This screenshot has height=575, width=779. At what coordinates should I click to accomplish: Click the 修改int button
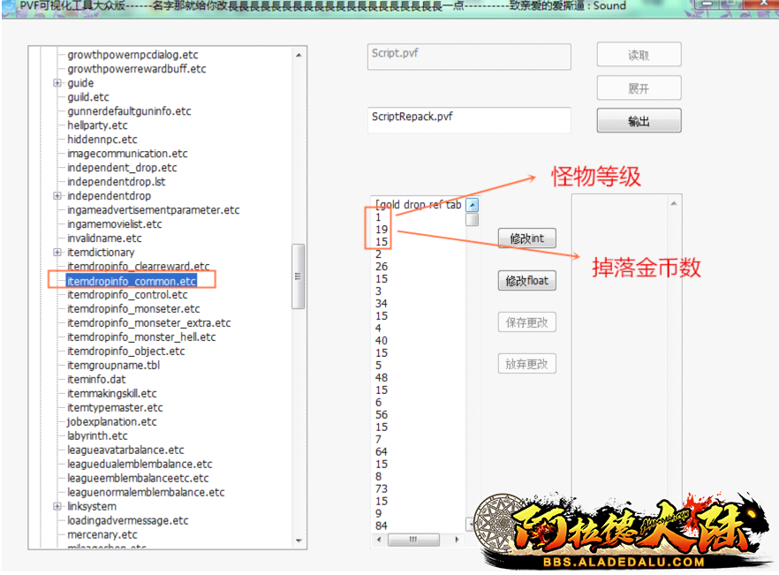coord(526,238)
